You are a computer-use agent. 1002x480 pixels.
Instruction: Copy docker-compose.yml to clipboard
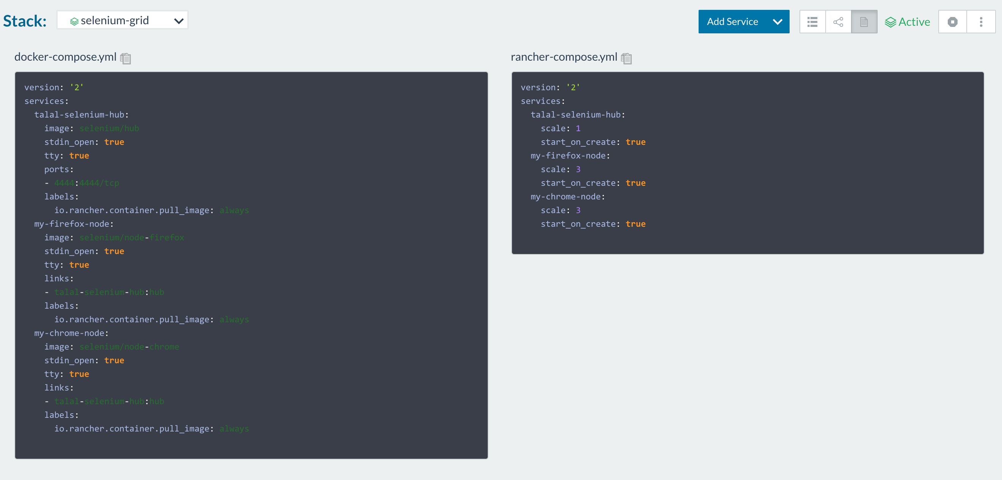pos(125,58)
